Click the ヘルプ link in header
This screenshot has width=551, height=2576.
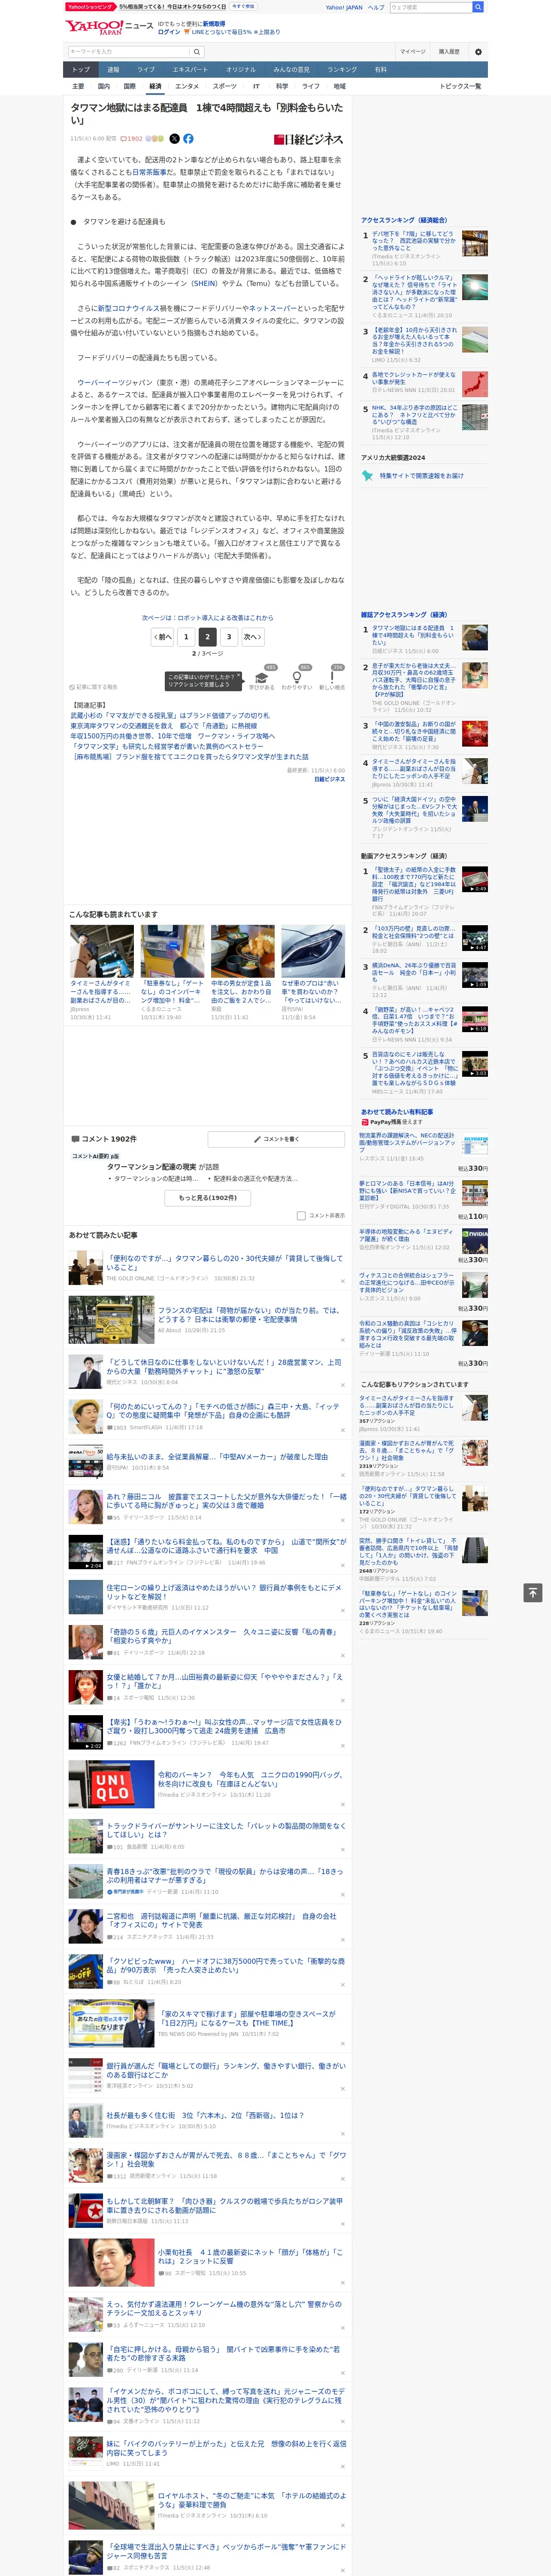[375, 7]
